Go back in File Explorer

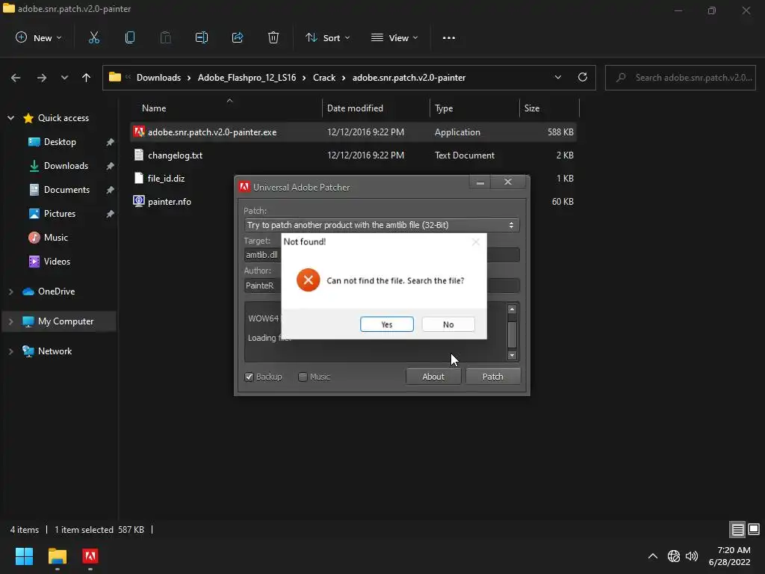tap(16, 78)
